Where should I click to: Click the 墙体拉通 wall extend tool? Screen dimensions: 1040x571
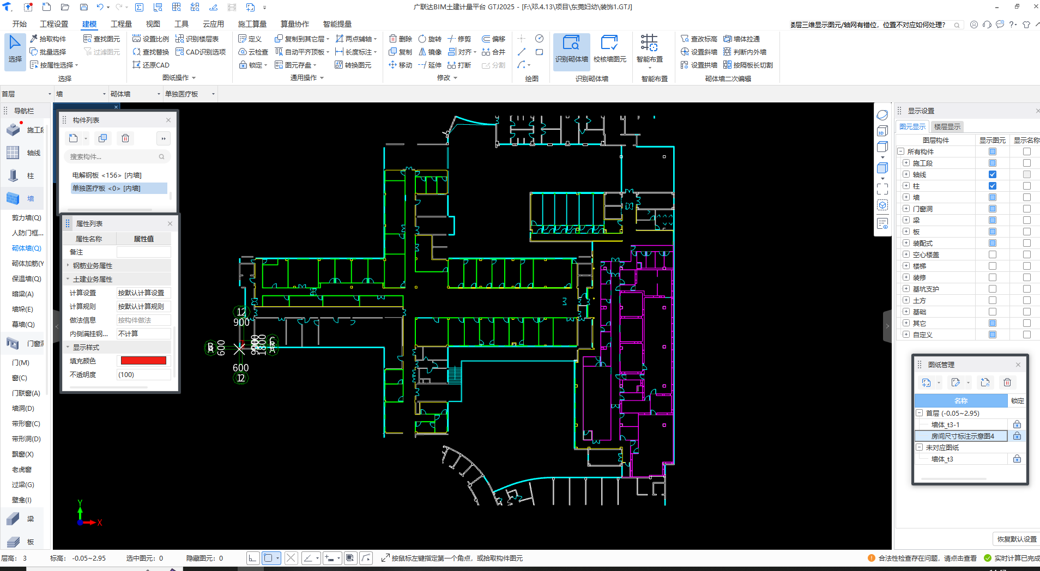pyautogui.click(x=741, y=39)
